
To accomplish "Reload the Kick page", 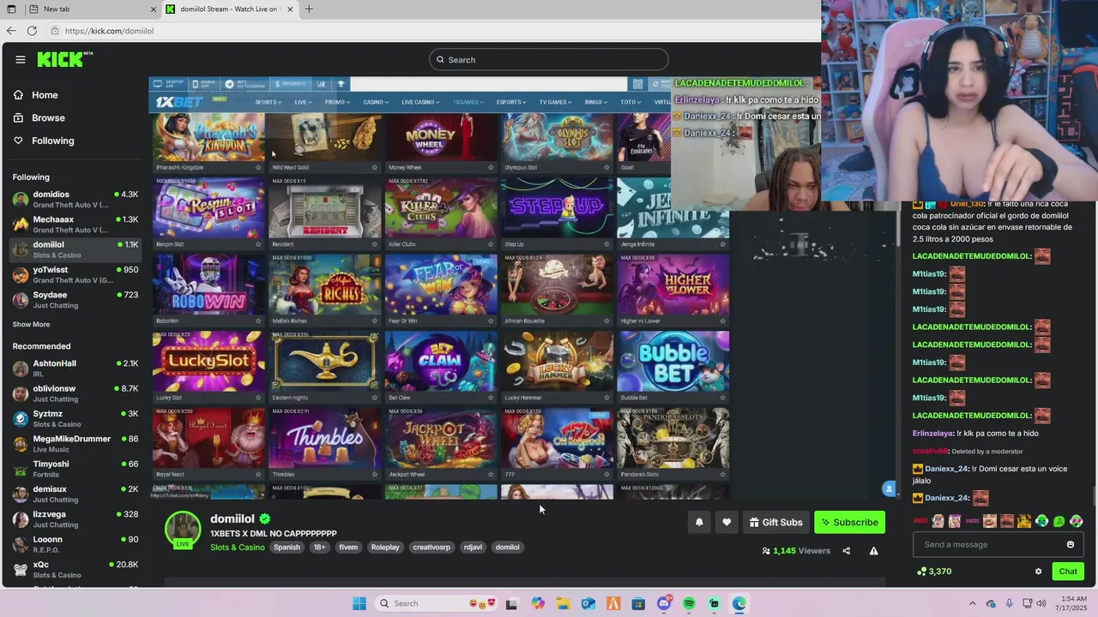I will [x=32, y=31].
